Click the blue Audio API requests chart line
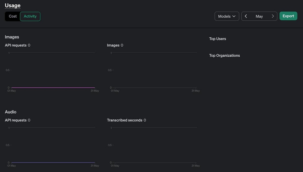The height and width of the screenshot is (172, 303). [x=53, y=162]
